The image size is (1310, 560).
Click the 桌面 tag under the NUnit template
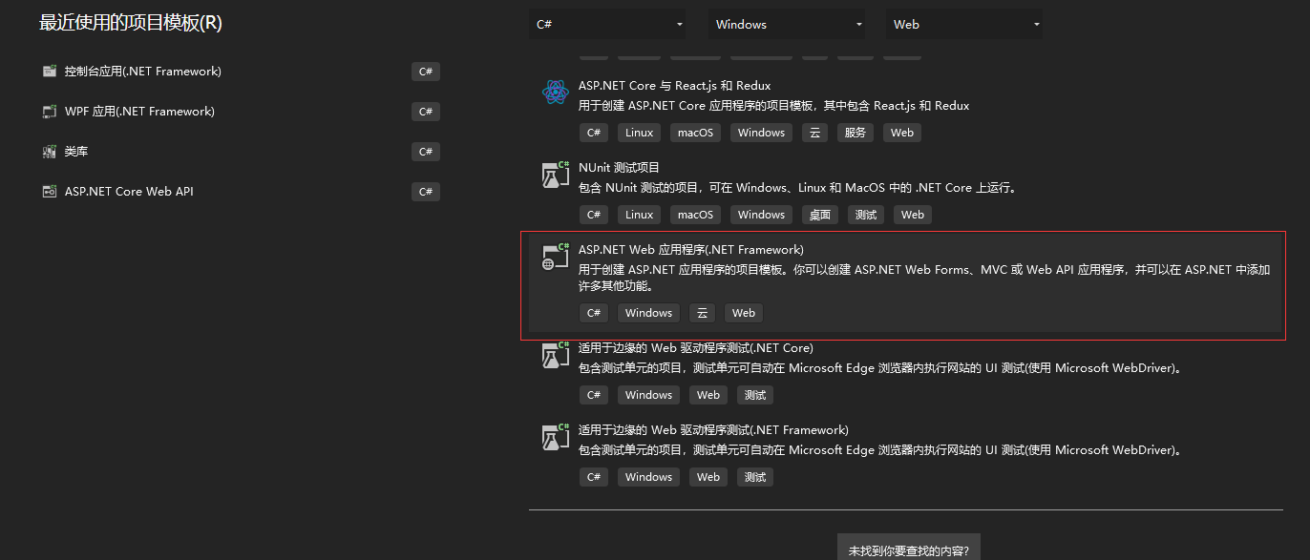[820, 215]
